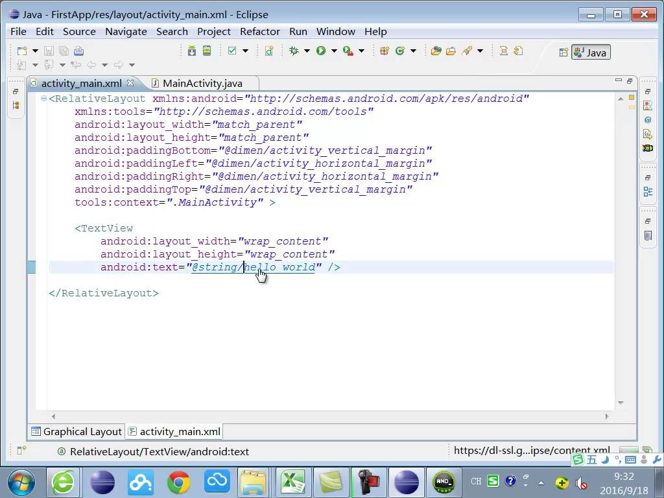This screenshot has width=664, height=498.
Task: Click the Save icon in toolbar
Action: pyautogui.click(x=49, y=51)
